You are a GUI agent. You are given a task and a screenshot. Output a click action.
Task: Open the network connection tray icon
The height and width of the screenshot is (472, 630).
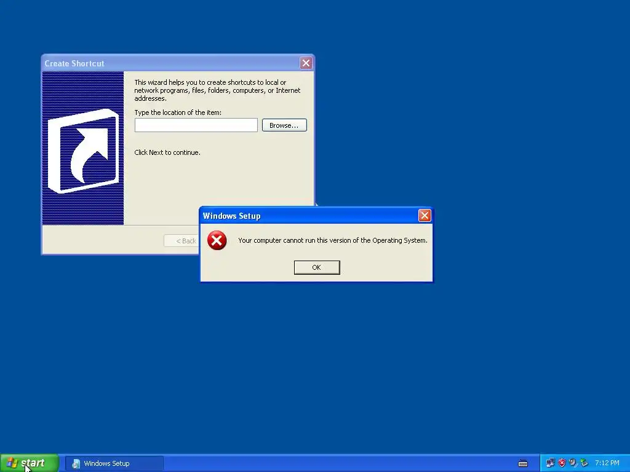(x=550, y=463)
